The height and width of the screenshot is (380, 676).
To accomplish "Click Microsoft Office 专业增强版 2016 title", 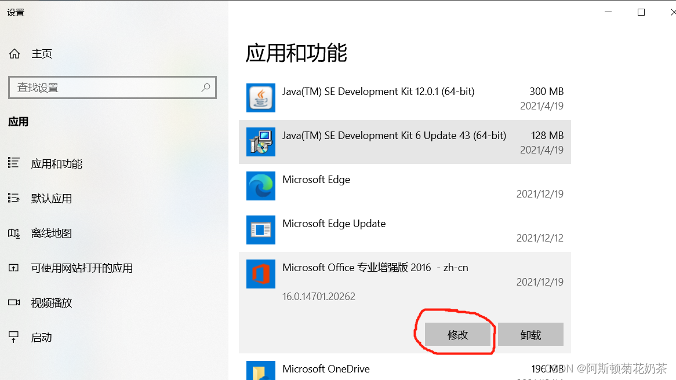I will [x=375, y=268].
